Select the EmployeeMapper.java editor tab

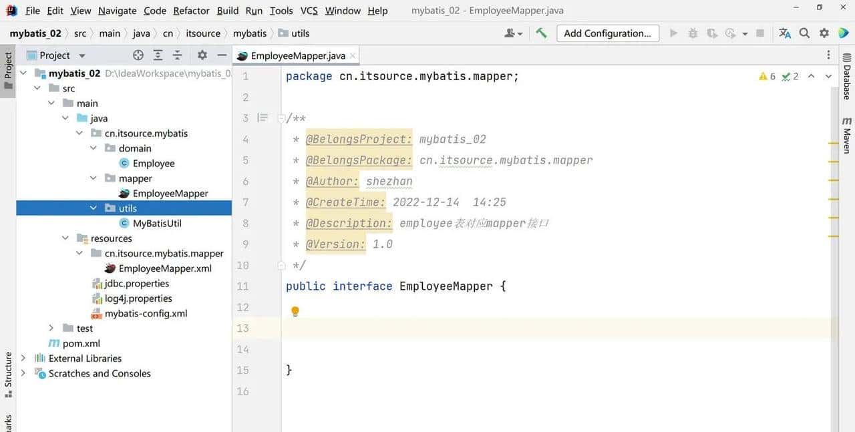pos(297,55)
